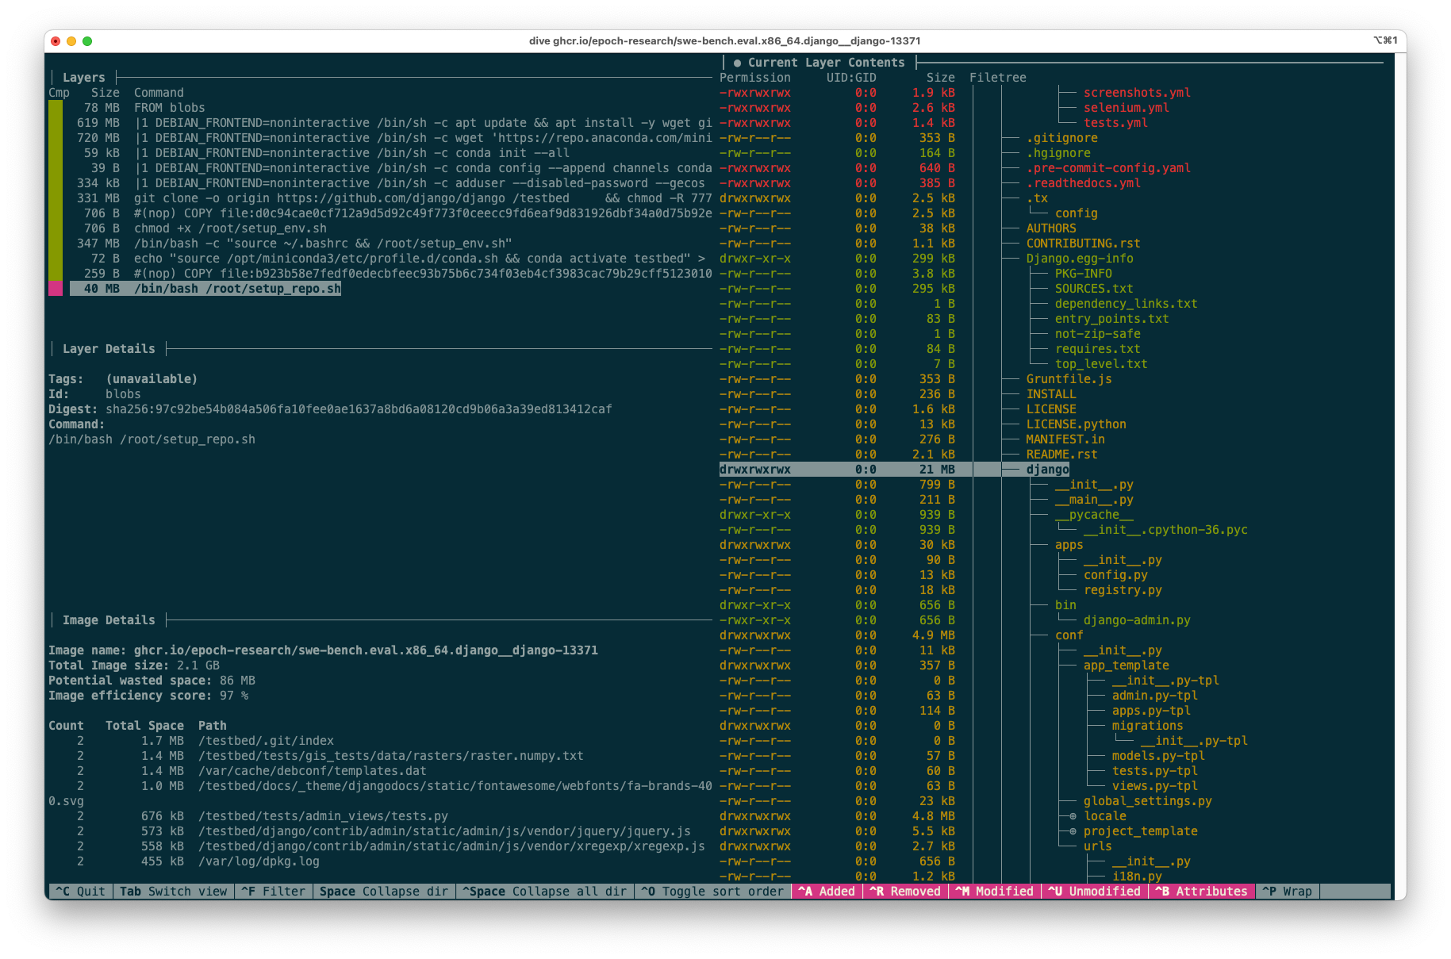This screenshot has width=1451, height=959.
Task: Select global_settings.py in the filetree
Action: (x=1147, y=801)
